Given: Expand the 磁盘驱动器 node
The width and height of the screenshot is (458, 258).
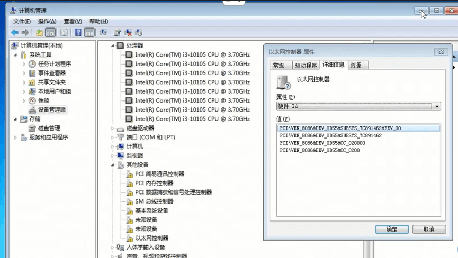Looking at the screenshot, I should [112, 128].
